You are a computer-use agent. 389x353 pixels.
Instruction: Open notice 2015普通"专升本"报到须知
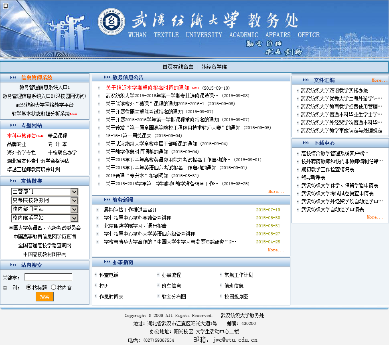[137, 176]
